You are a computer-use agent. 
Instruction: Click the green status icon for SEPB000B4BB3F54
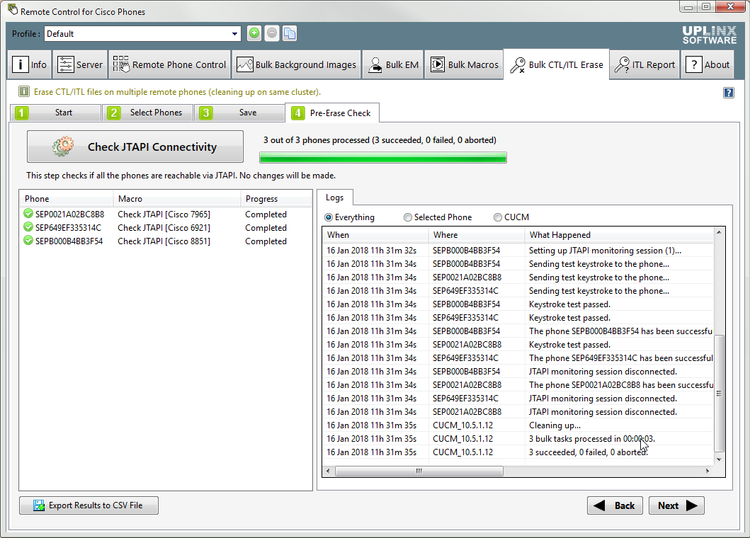[28, 241]
